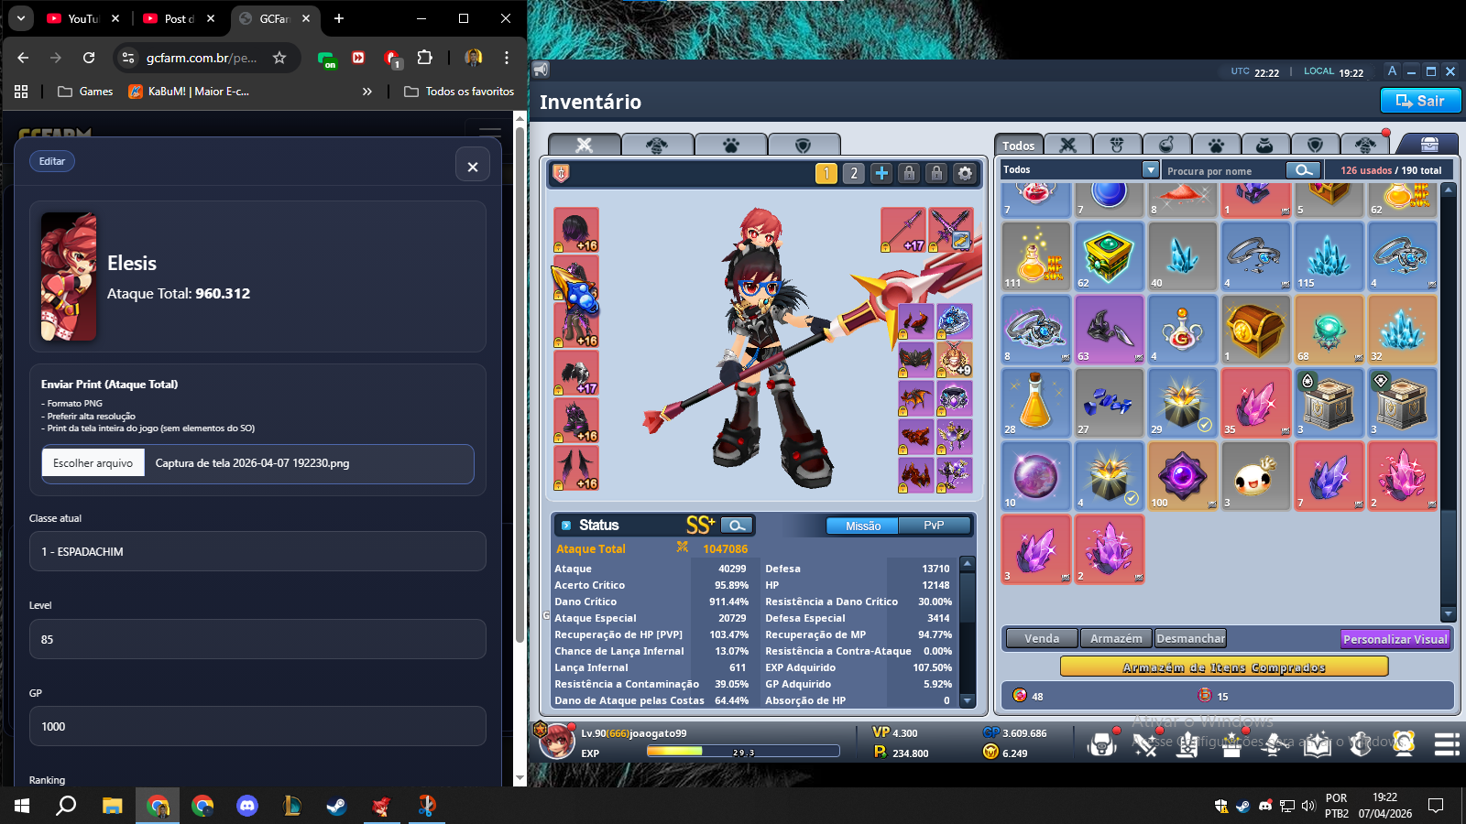Select the yellow potion flask item with 28
The width and height of the screenshot is (1466, 824).
(x=1035, y=403)
